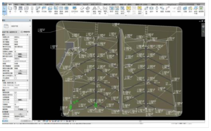Switch to the Architecture ribbon tab
This screenshot has width=211, height=131.
click(x=10, y=4)
